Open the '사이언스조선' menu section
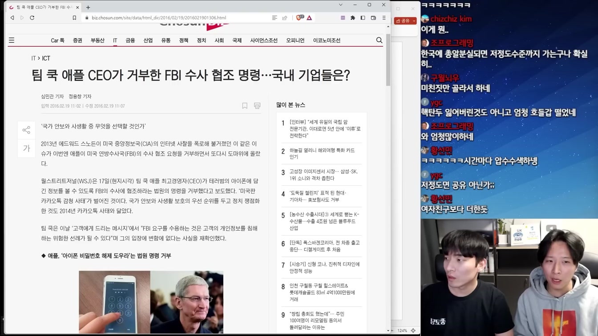 click(264, 40)
